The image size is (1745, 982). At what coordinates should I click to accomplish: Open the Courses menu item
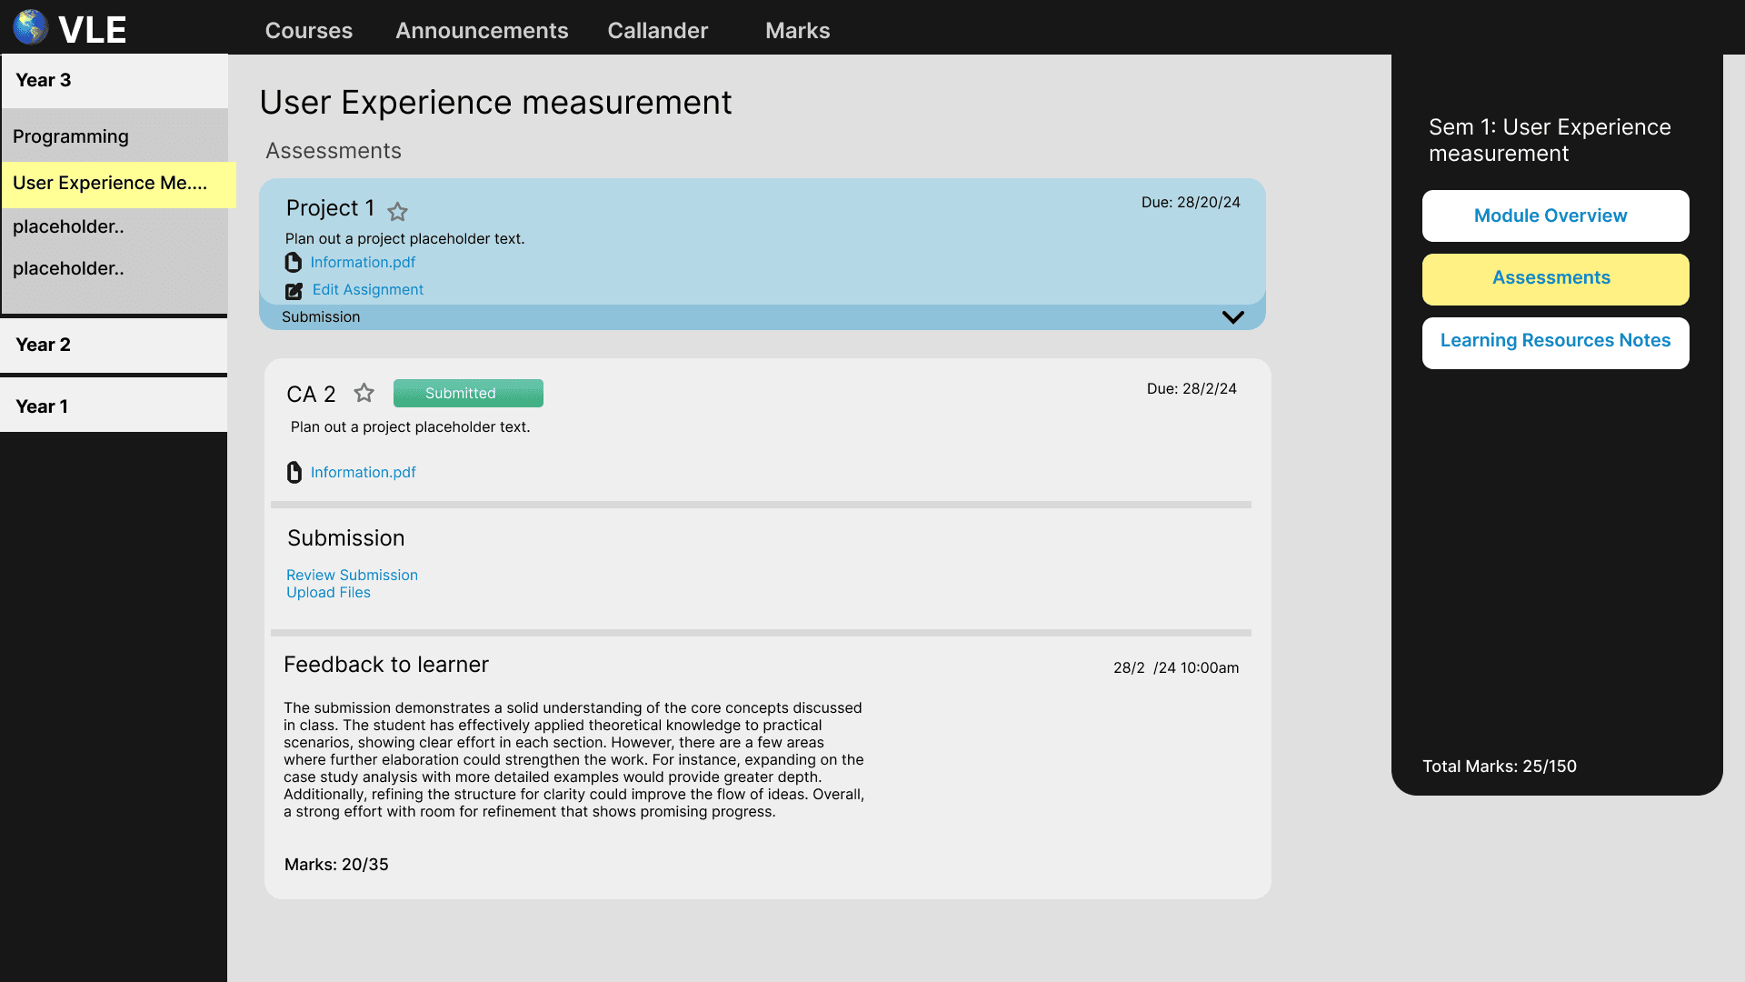[308, 30]
